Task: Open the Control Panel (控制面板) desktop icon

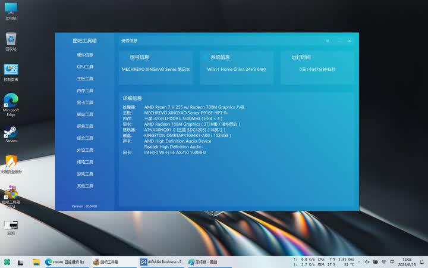Action: (x=11, y=73)
